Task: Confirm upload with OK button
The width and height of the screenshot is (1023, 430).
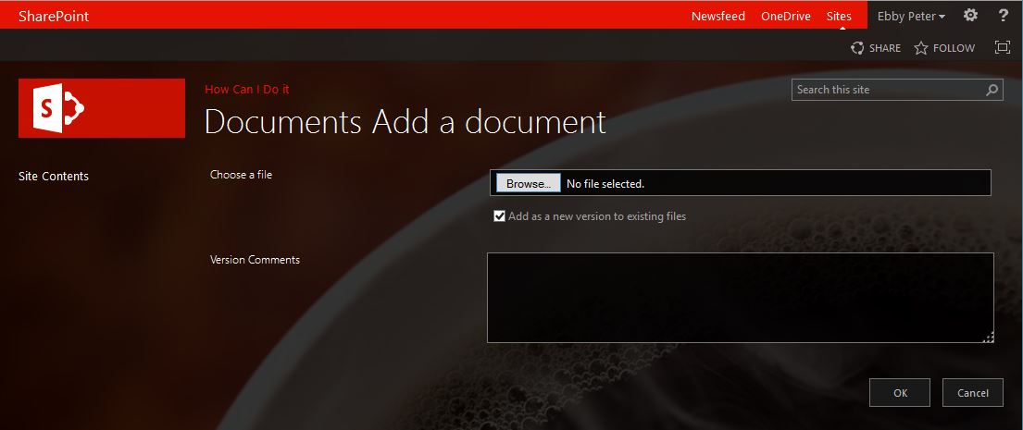Action: pos(901,393)
